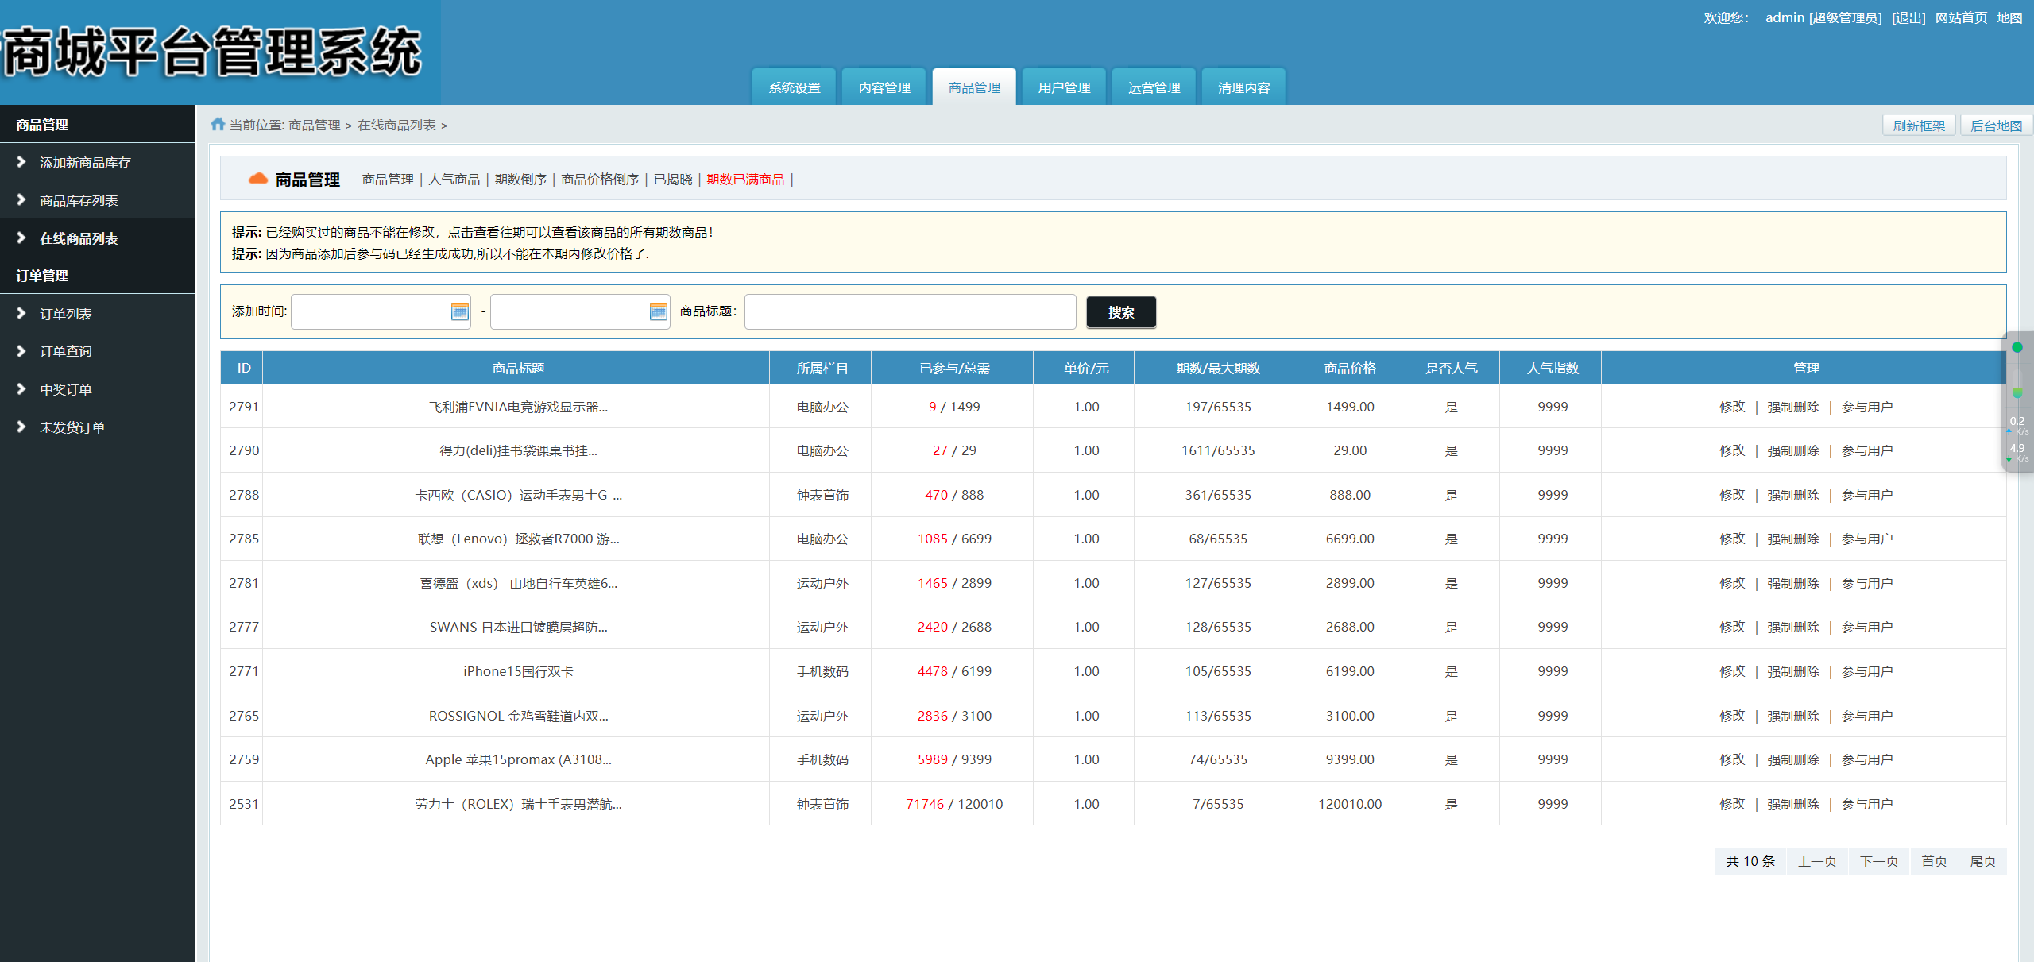Viewport: 2034px width, 962px height.
Task: Click the arrow icon beside 中奖订单
Action: pyautogui.click(x=22, y=388)
